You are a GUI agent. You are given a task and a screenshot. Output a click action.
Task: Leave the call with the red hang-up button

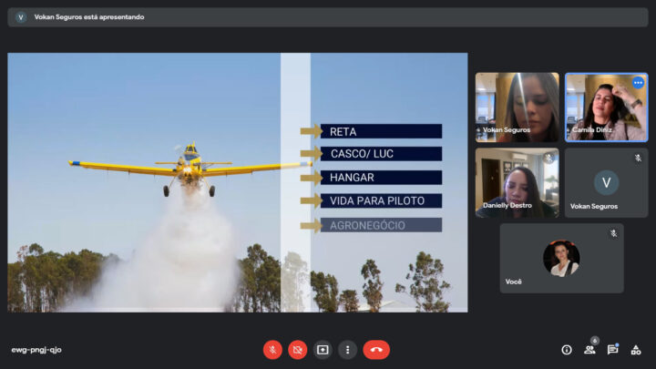(376, 350)
